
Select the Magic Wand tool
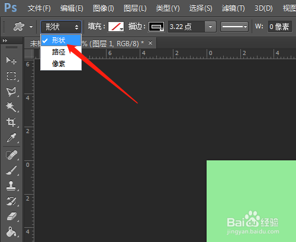(x=11, y=107)
